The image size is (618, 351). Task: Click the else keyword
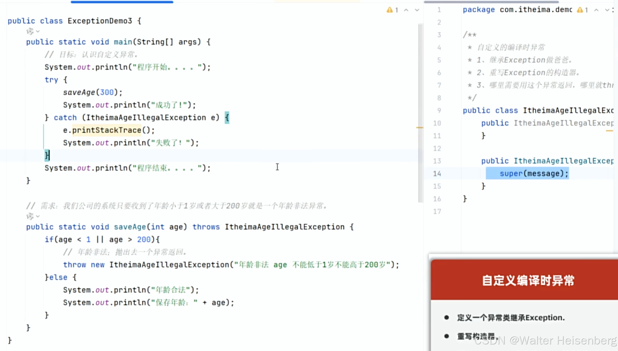tap(59, 277)
